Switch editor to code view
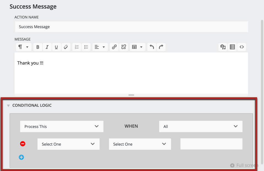Screen dimensions: 264x171 (x=242, y=47)
